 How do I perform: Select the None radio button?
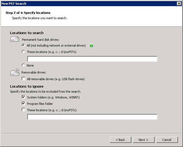pyautogui.click(x=23, y=65)
